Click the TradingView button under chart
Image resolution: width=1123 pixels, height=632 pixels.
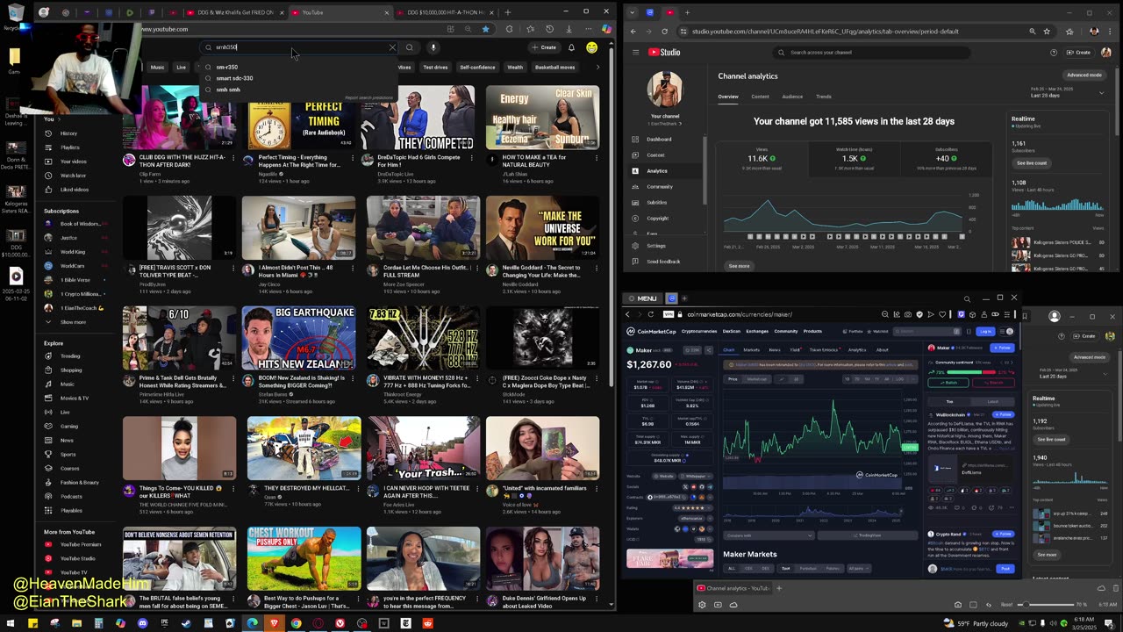coord(869,535)
